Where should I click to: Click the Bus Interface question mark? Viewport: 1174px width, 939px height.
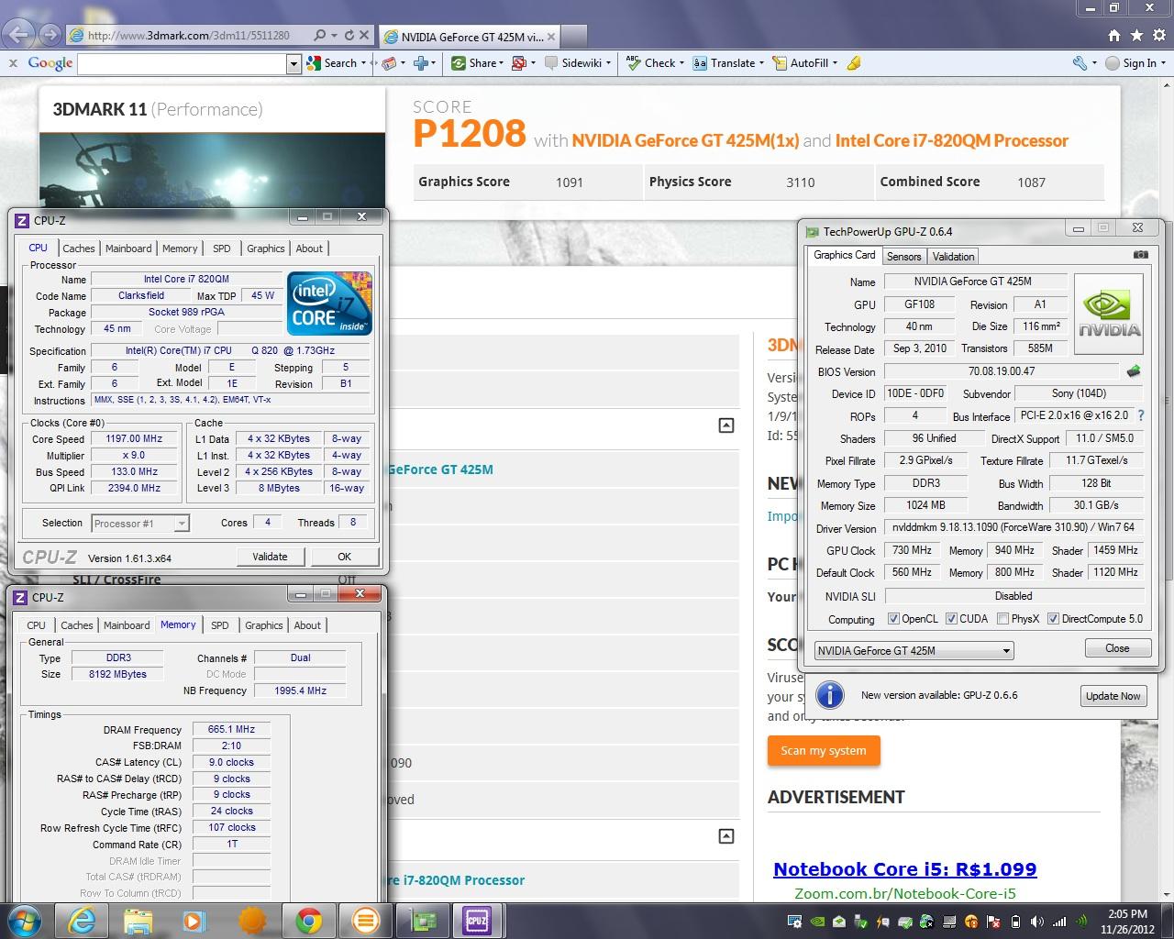pyautogui.click(x=1141, y=415)
